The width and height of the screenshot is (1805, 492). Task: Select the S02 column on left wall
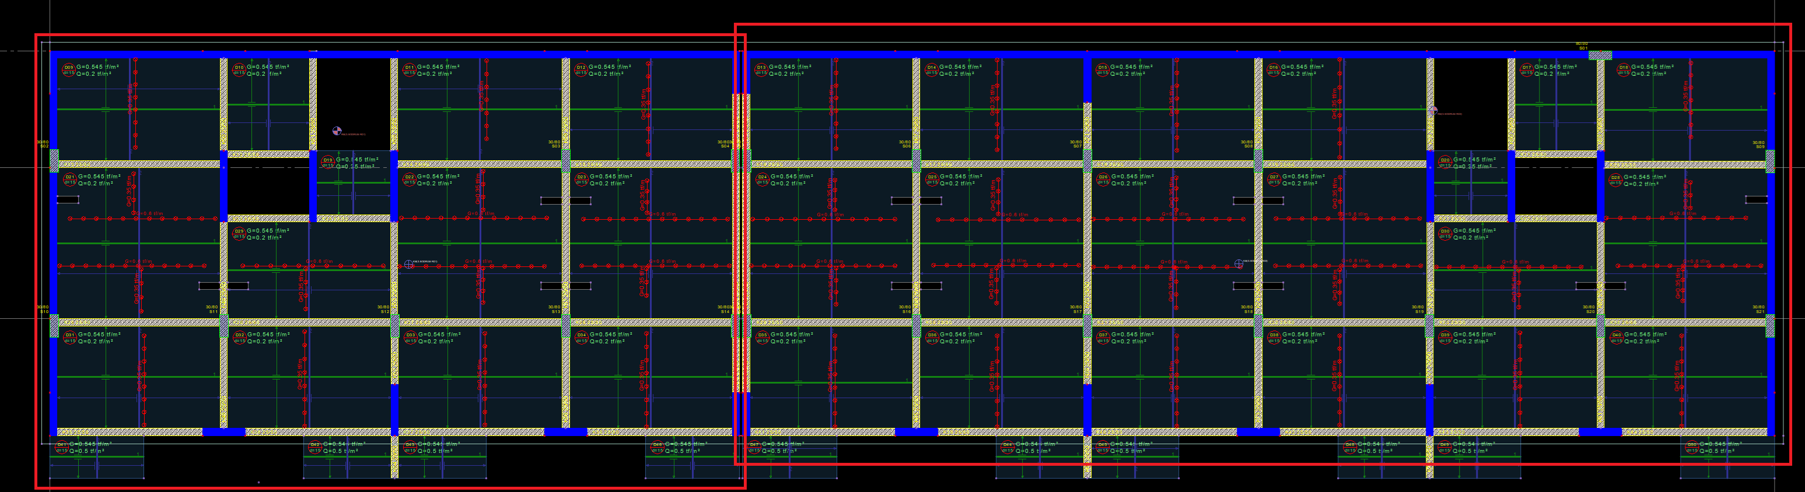click(x=54, y=160)
